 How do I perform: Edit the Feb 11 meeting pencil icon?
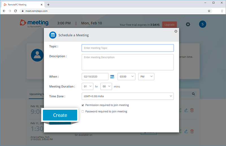186,131
